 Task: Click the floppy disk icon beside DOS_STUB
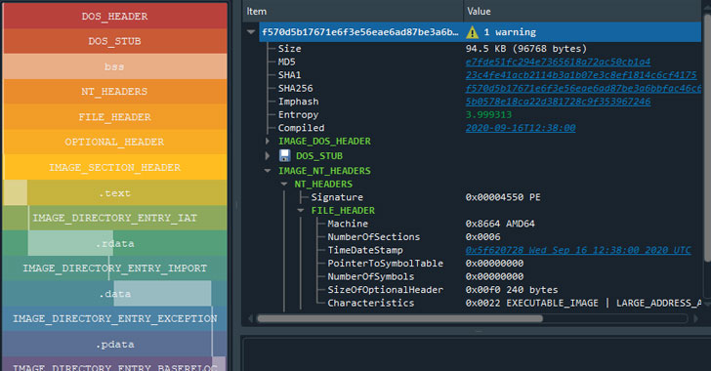tap(285, 155)
